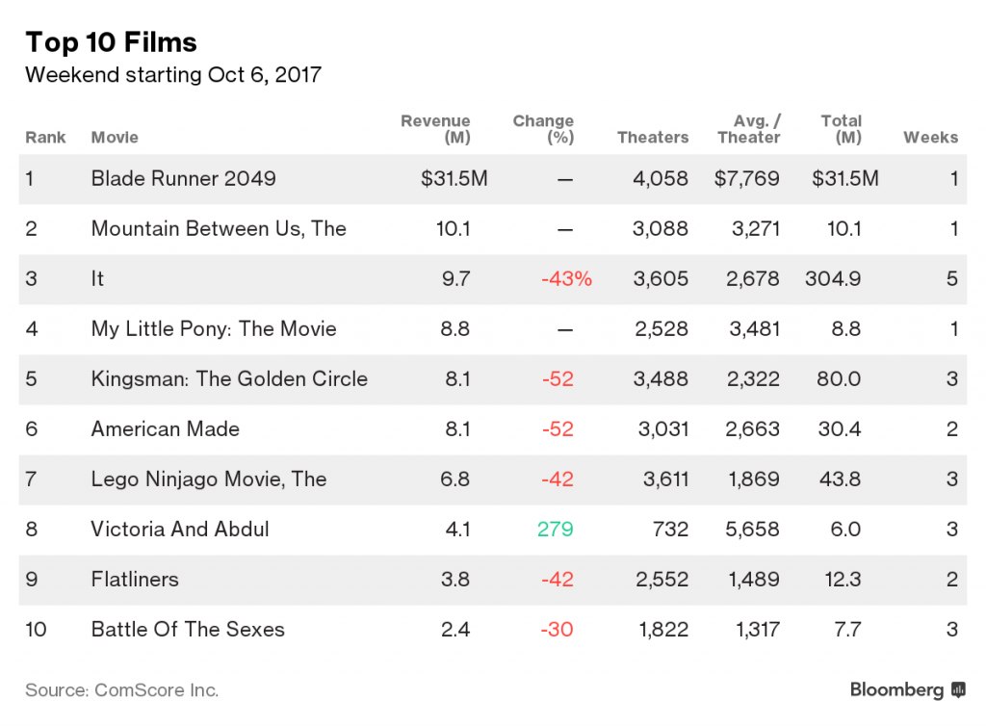986x726 pixels.
Task: Click the ComScore Inc. source text
Action: pos(121,689)
